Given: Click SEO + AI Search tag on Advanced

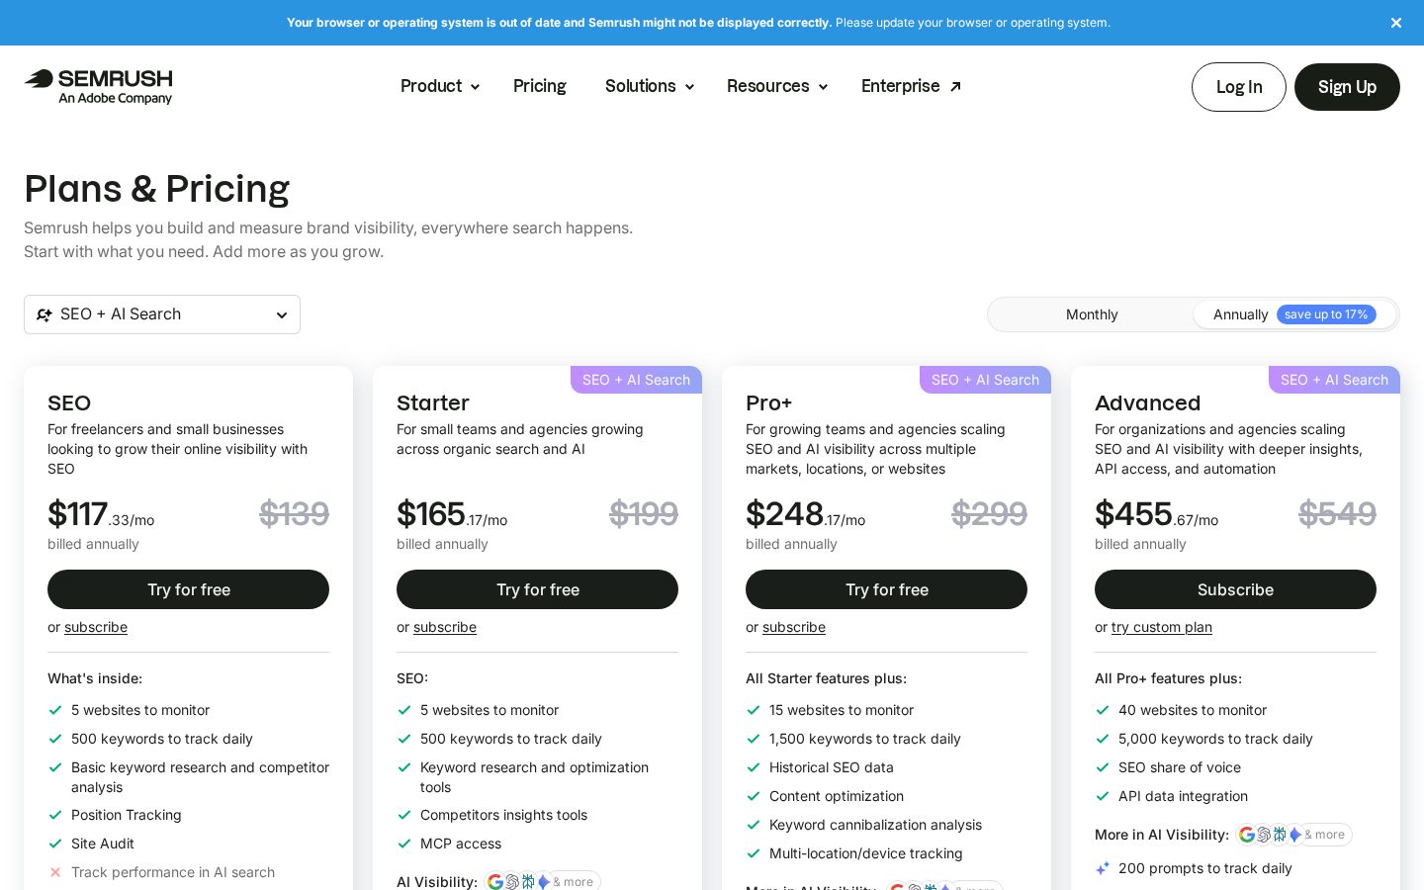Looking at the screenshot, I should [1334, 380].
